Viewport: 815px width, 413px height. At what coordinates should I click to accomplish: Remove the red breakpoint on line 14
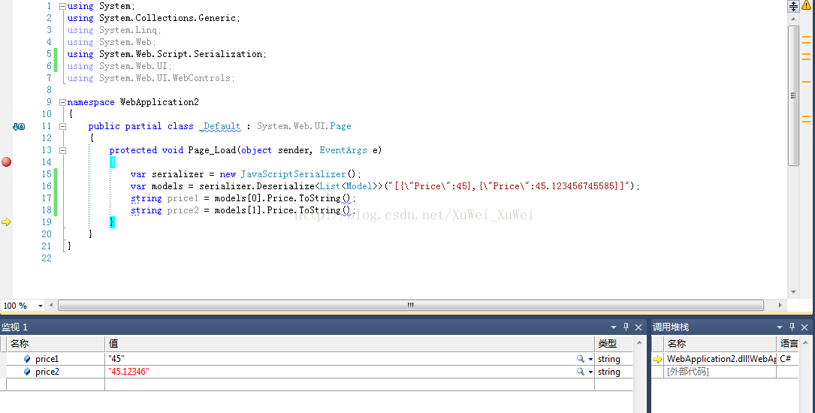[x=6, y=161]
